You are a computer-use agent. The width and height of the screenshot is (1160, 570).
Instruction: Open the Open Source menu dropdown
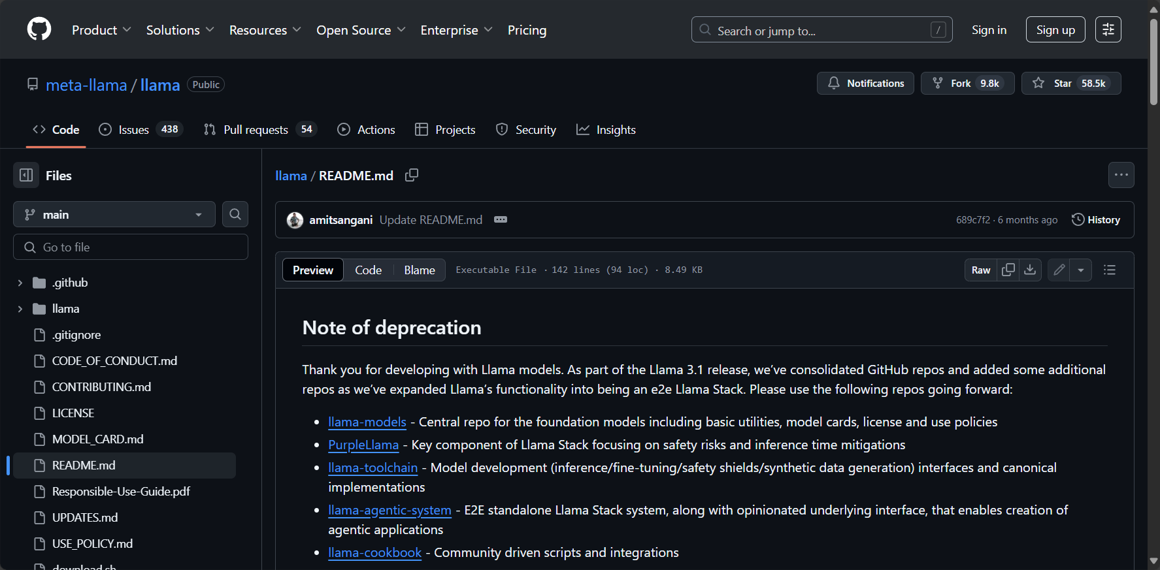tap(361, 30)
